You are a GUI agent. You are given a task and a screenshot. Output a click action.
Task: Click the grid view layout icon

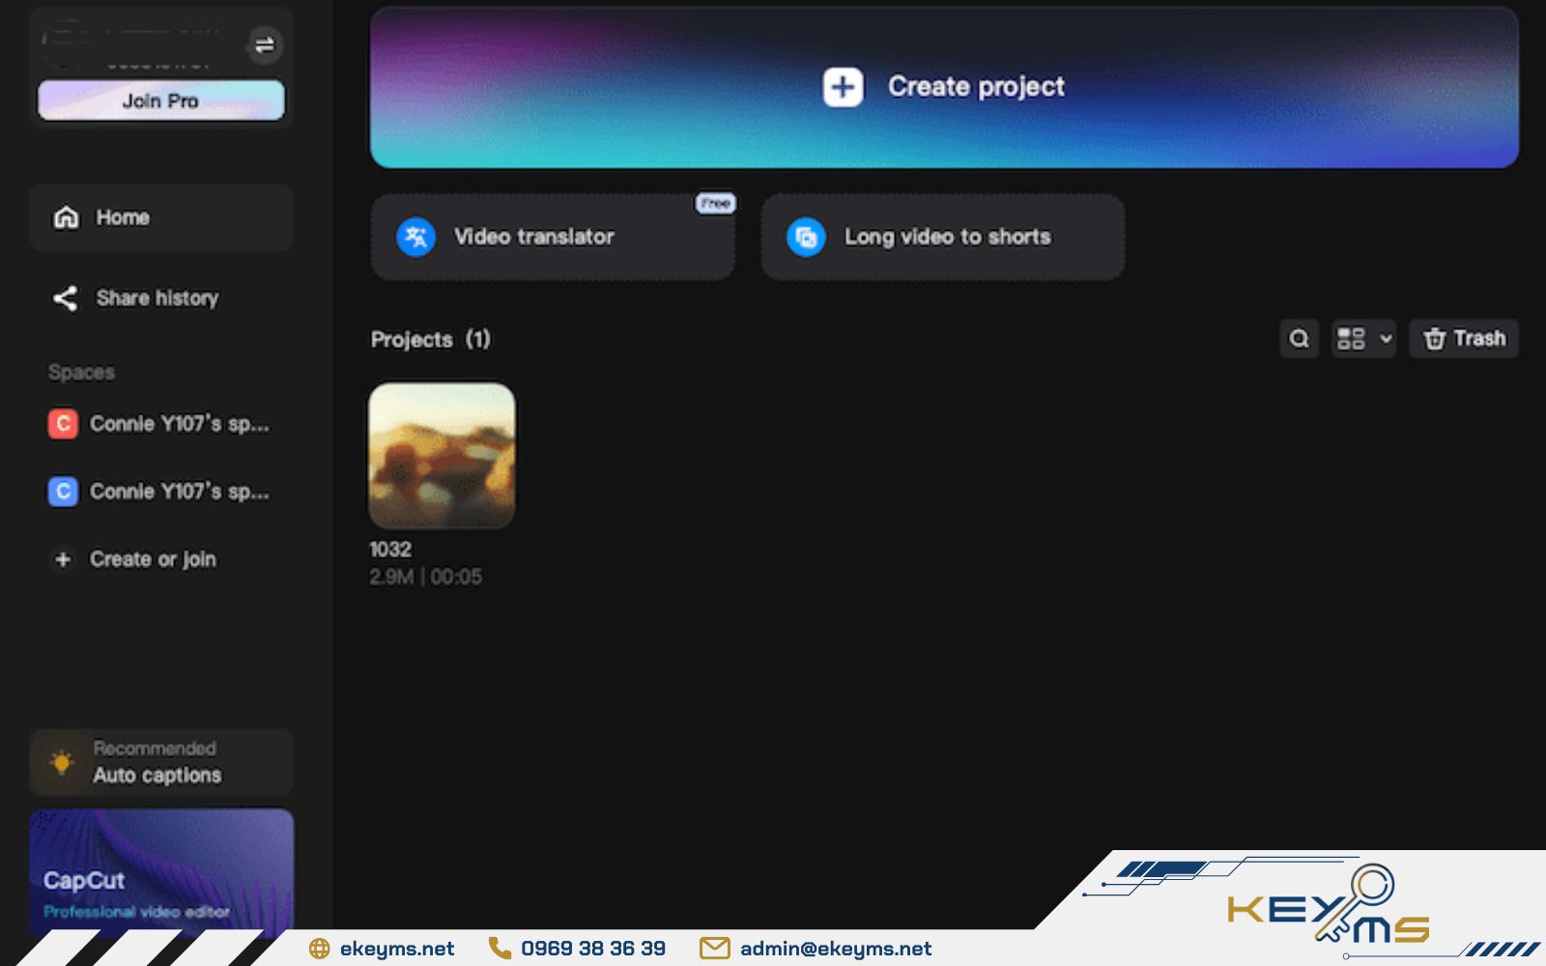tap(1351, 339)
